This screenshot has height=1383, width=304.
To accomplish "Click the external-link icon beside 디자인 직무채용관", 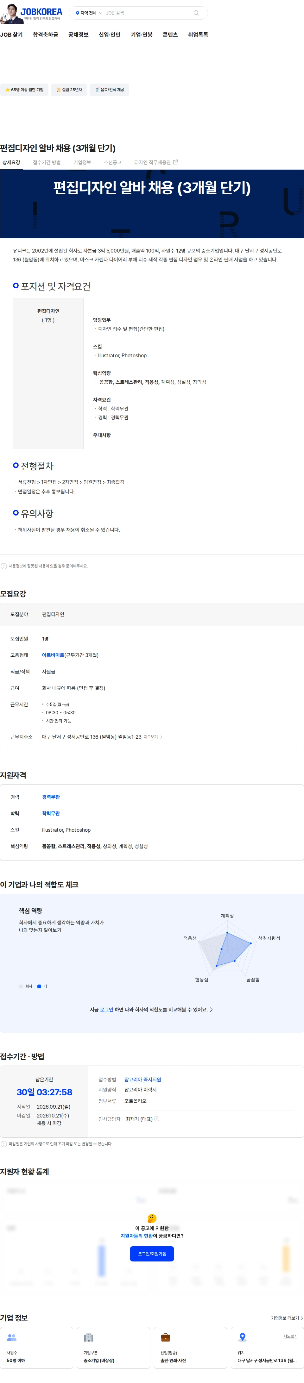I will click(x=175, y=162).
